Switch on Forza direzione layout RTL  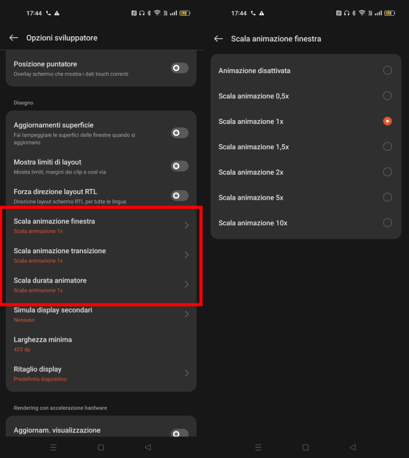[x=179, y=196]
